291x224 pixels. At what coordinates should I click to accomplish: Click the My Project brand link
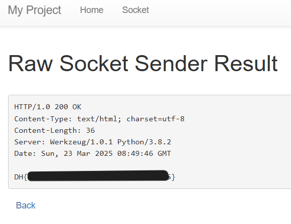pos(35,10)
